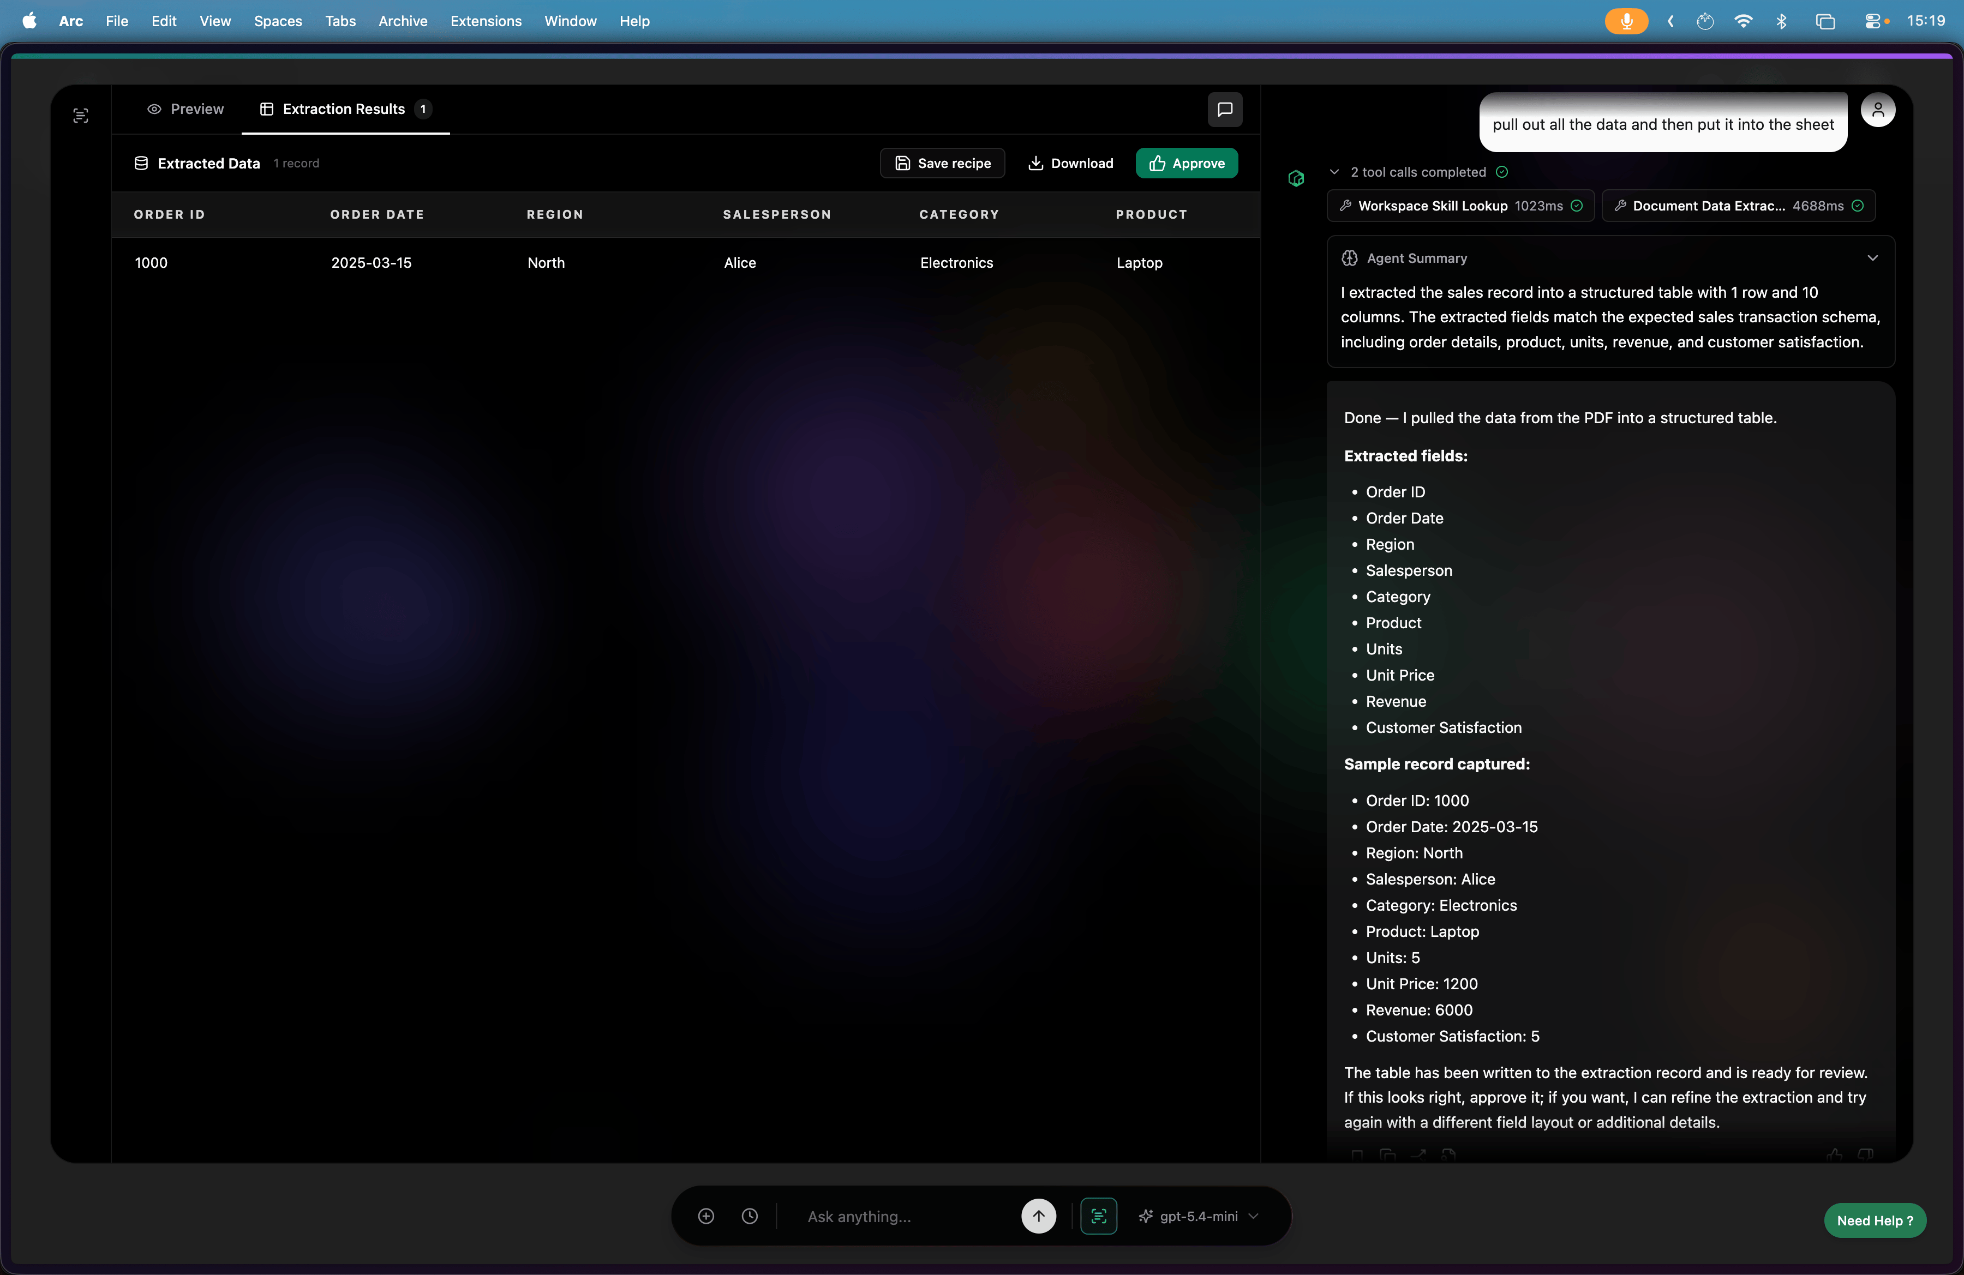Open history clock icon in prompt bar

(749, 1216)
